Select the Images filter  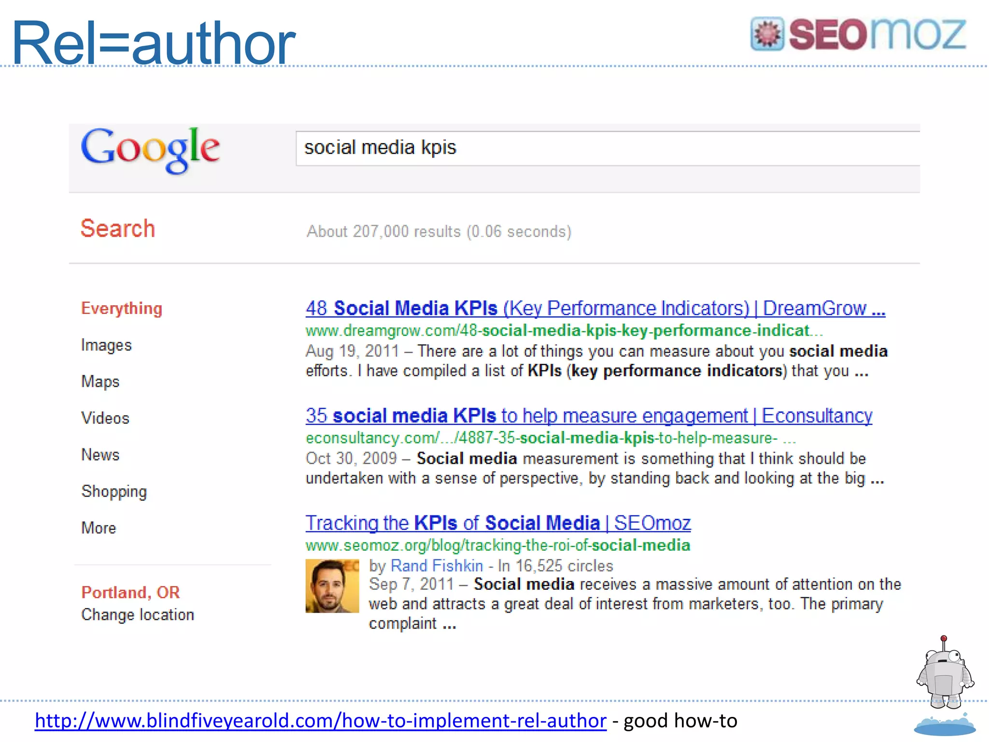(x=106, y=345)
